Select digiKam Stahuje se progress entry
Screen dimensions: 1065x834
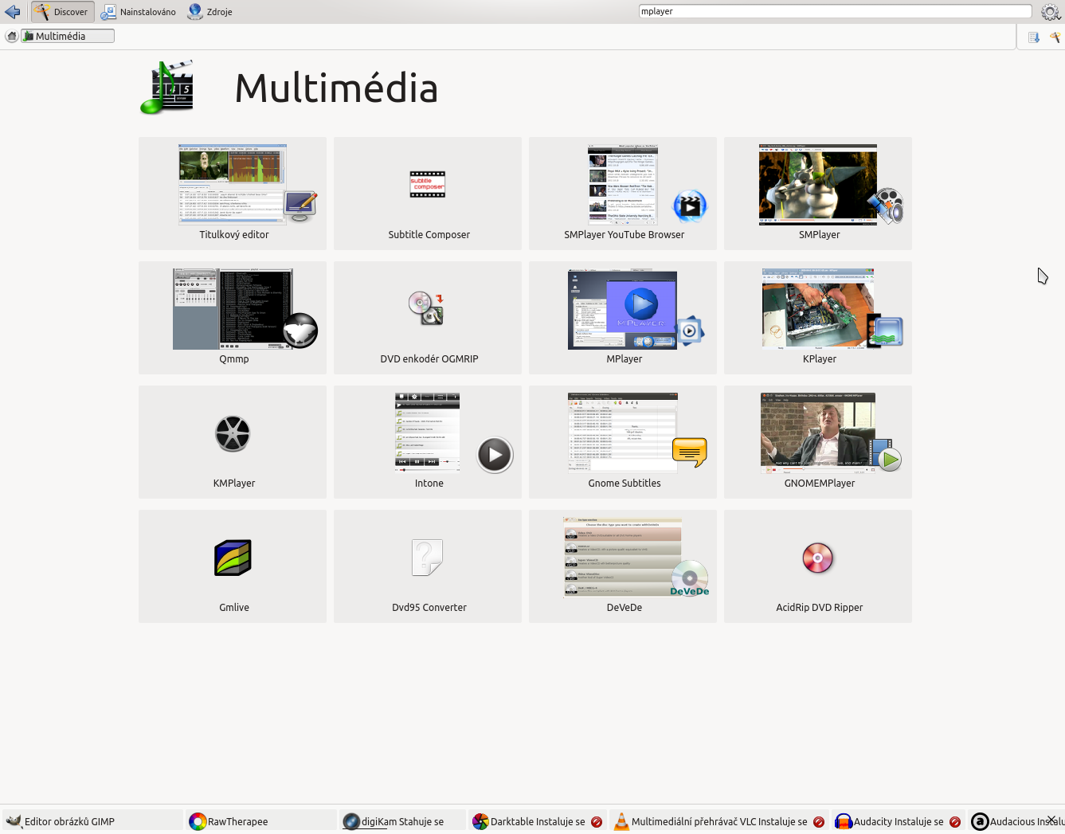(x=402, y=821)
